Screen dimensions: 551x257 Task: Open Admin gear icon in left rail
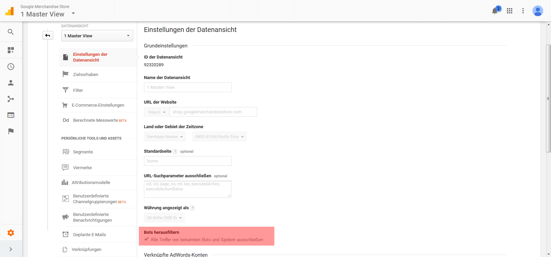[11, 233]
